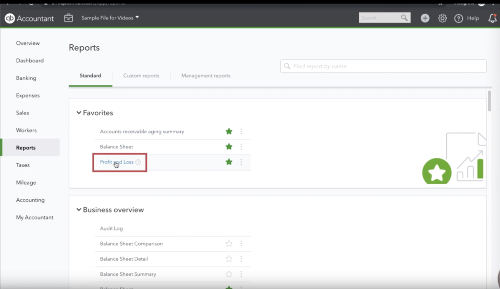Collapse the Business overview section
500x289 pixels.
point(79,210)
